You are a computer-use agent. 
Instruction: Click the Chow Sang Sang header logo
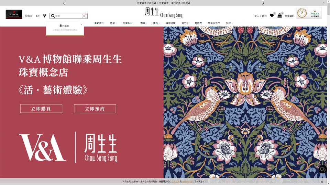point(164,13)
